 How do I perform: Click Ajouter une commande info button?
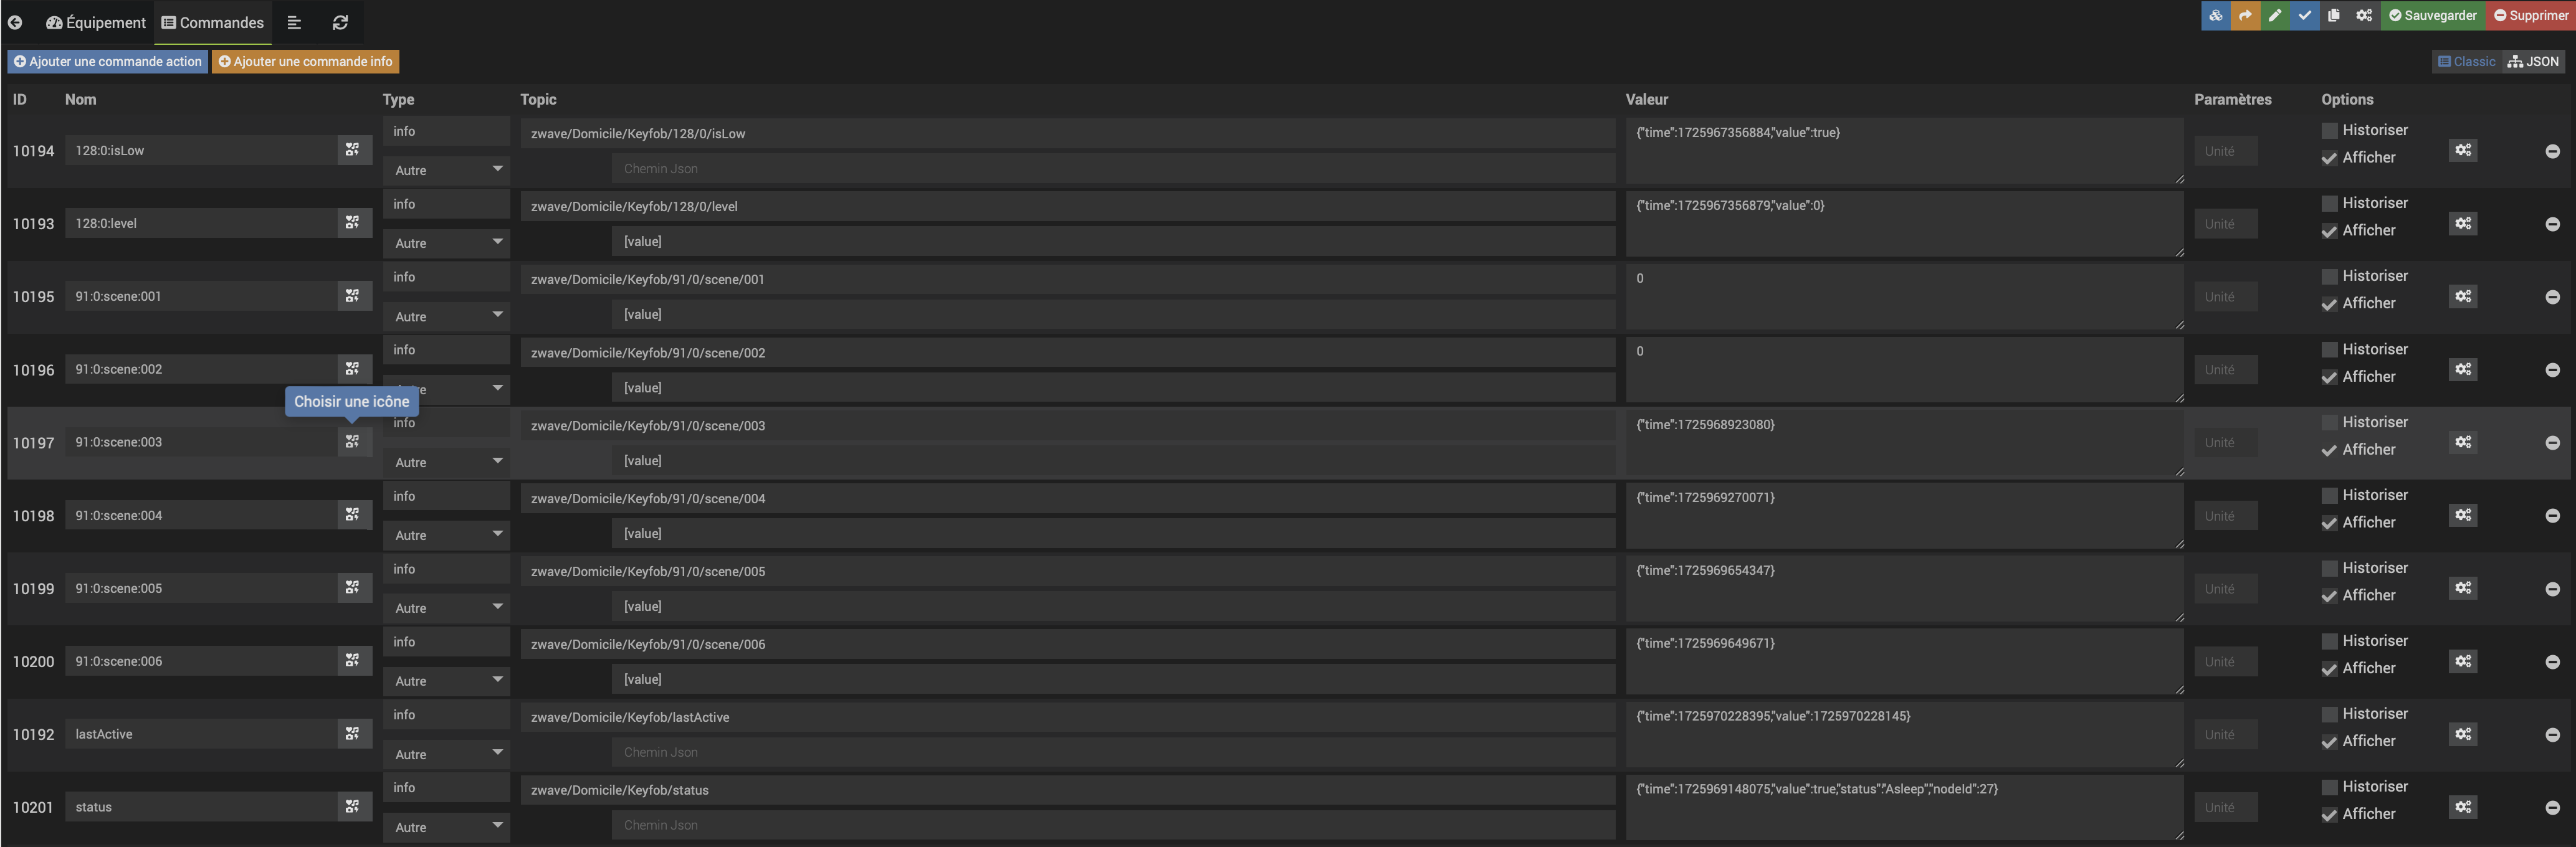tap(305, 61)
